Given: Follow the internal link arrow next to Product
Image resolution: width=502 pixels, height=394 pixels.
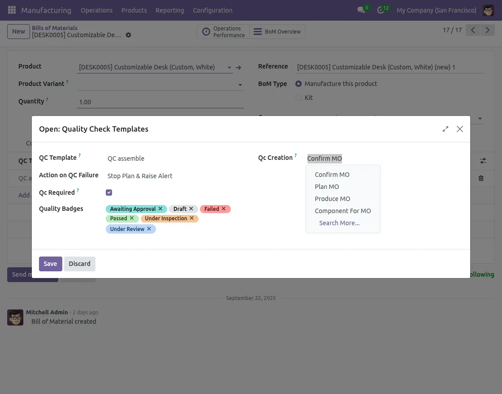Looking at the screenshot, I should (x=238, y=67).
